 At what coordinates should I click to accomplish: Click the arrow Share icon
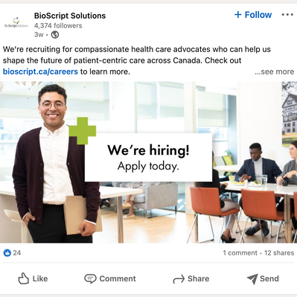[x=179, y=279]
